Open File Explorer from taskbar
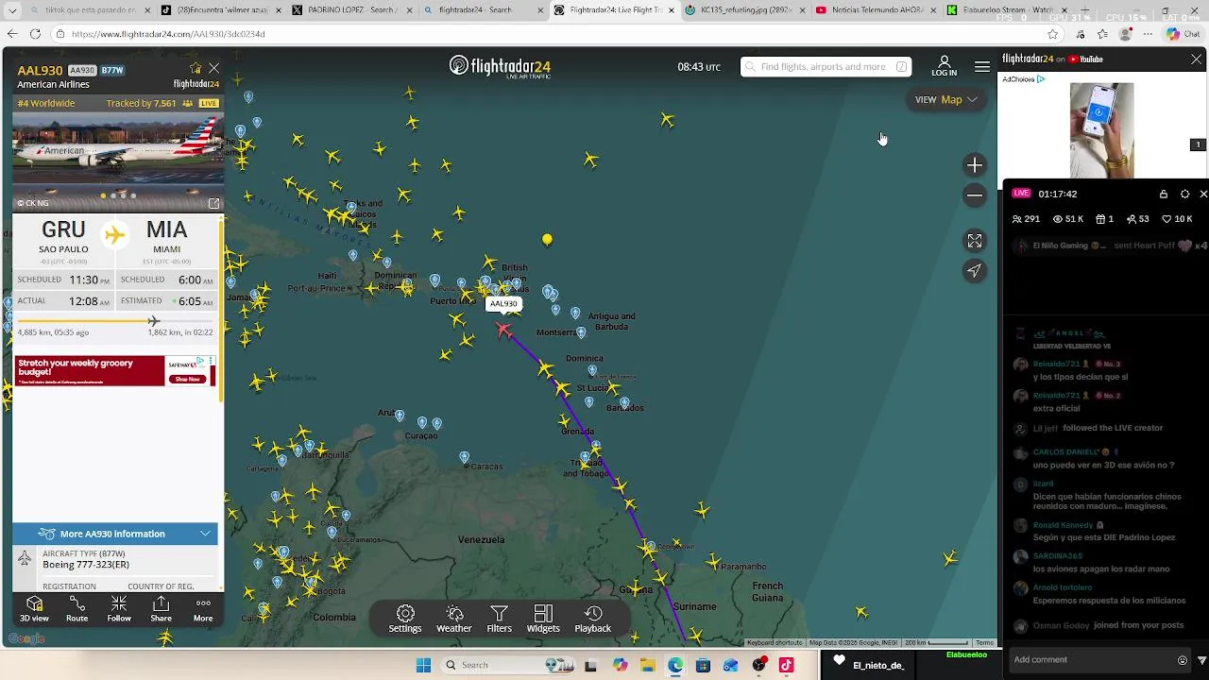This screenshot has width=1209, height=680. [x=648, y=665]
